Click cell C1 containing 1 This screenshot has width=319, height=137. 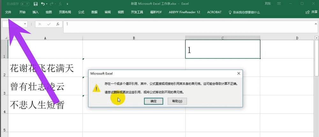click(223, 49)
